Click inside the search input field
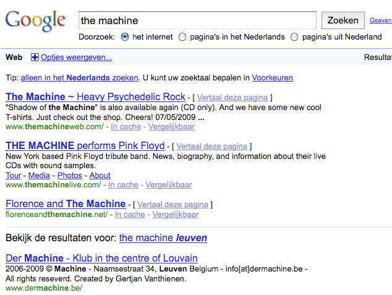 197,20
